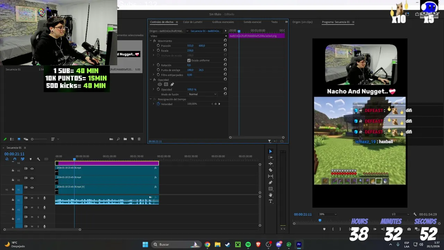Open program monitor settings wrench
The image size is (444, 250).
[x=415, y=214]
